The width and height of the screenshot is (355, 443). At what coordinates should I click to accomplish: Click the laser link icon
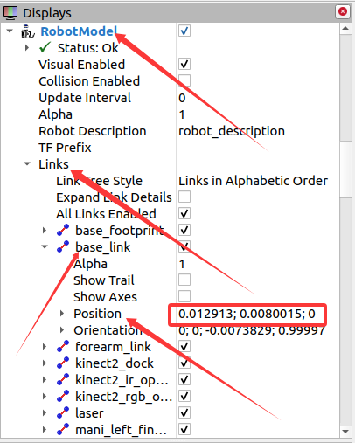[63, 412]
